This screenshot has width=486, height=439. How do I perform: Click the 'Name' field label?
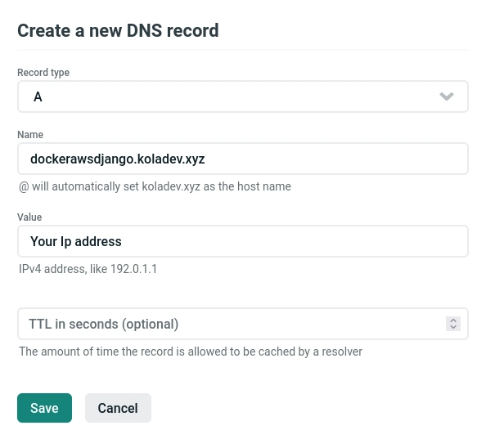point(30,135)
